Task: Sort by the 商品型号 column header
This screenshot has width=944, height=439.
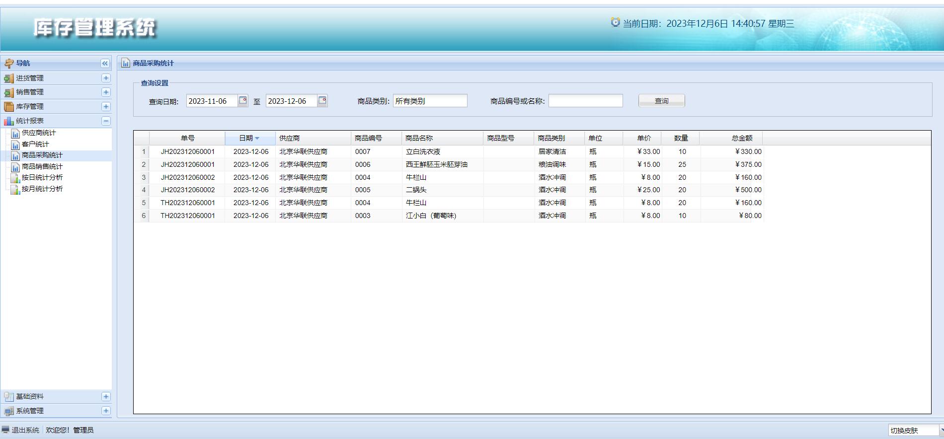Action: coord(508,138)
